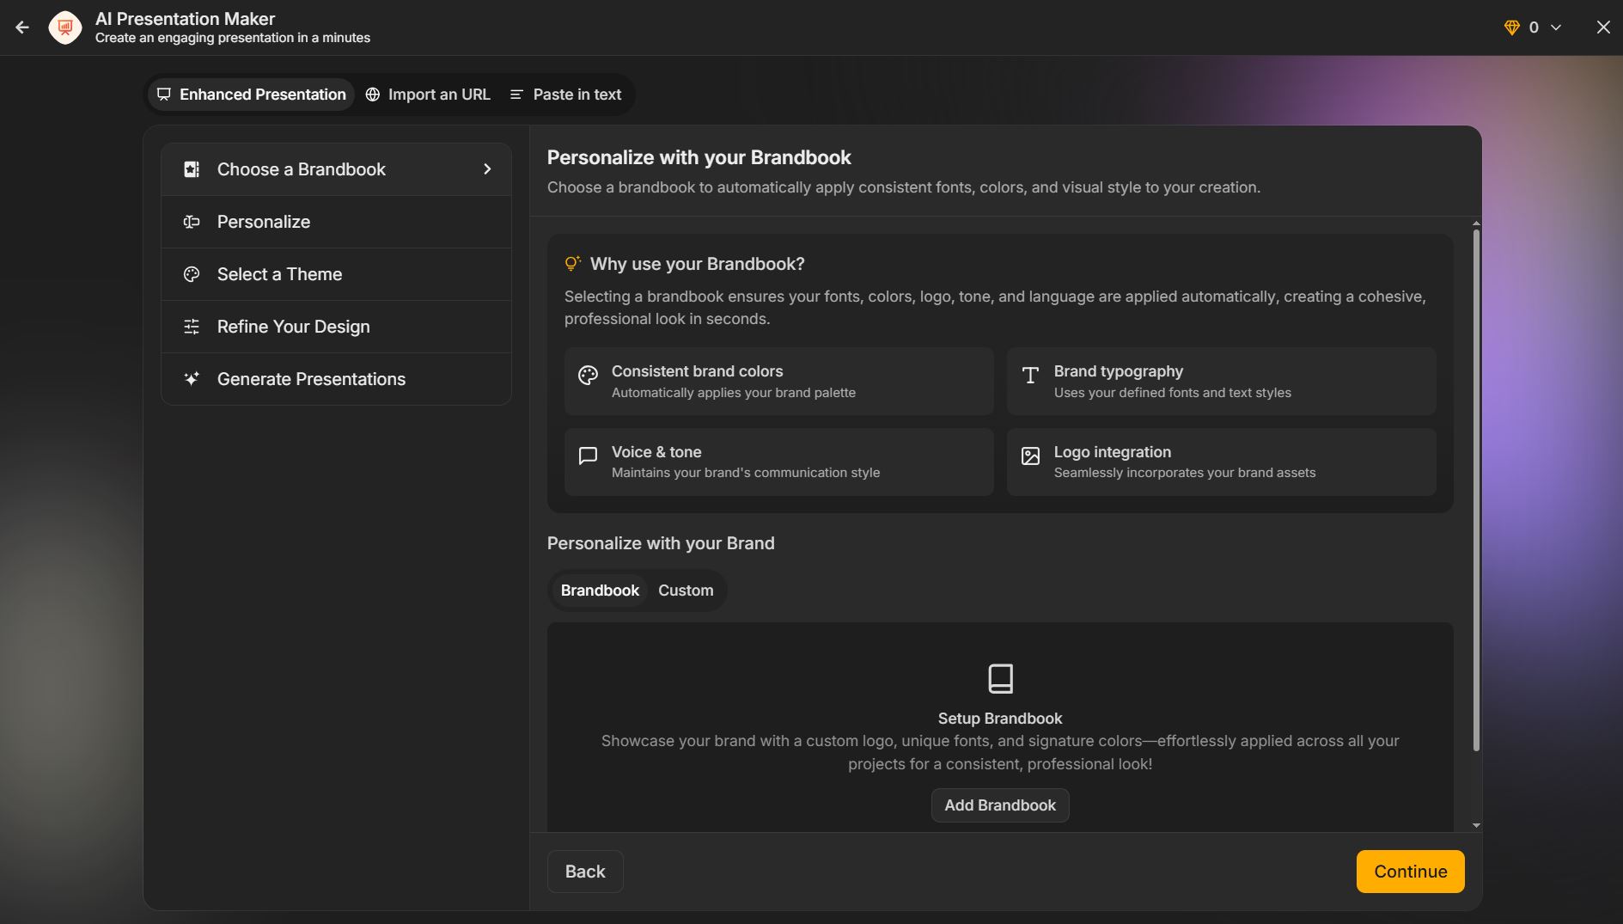Click the Logo integration card
This screenshot has height=924, width=1623.
click(x=1221, y=462)
